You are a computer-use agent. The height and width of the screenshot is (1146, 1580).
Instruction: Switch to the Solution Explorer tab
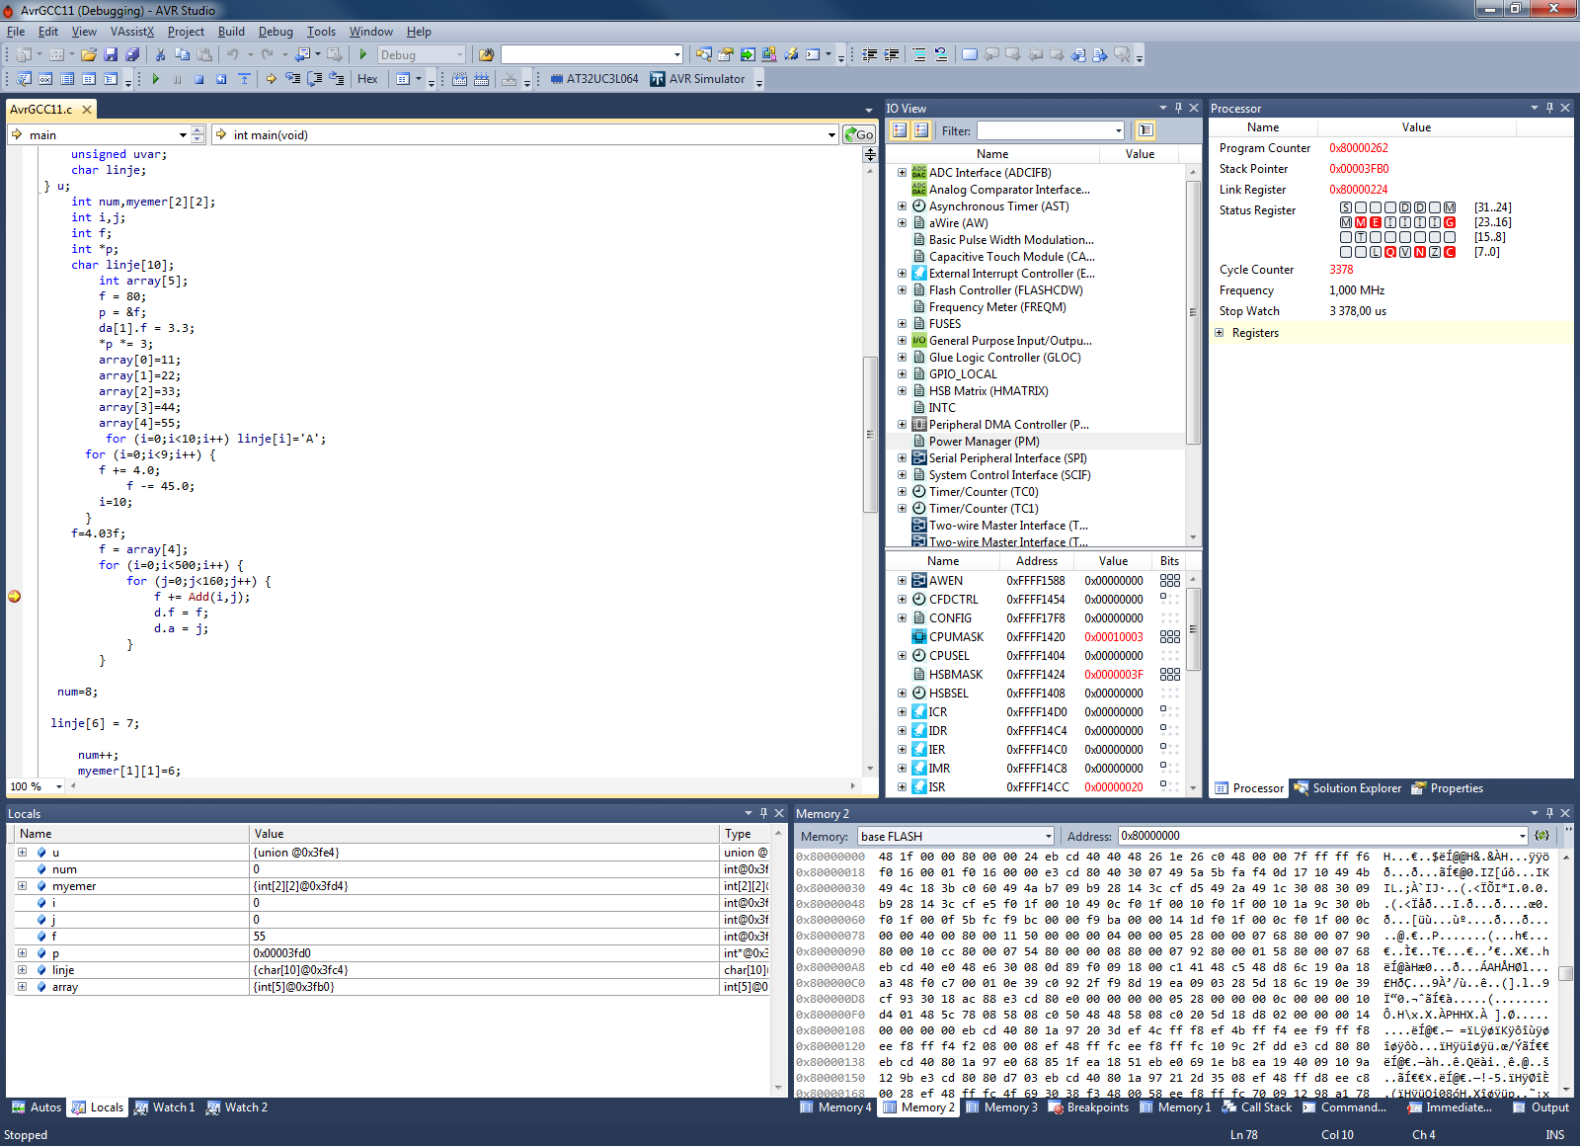click(x=1348, y=788)
